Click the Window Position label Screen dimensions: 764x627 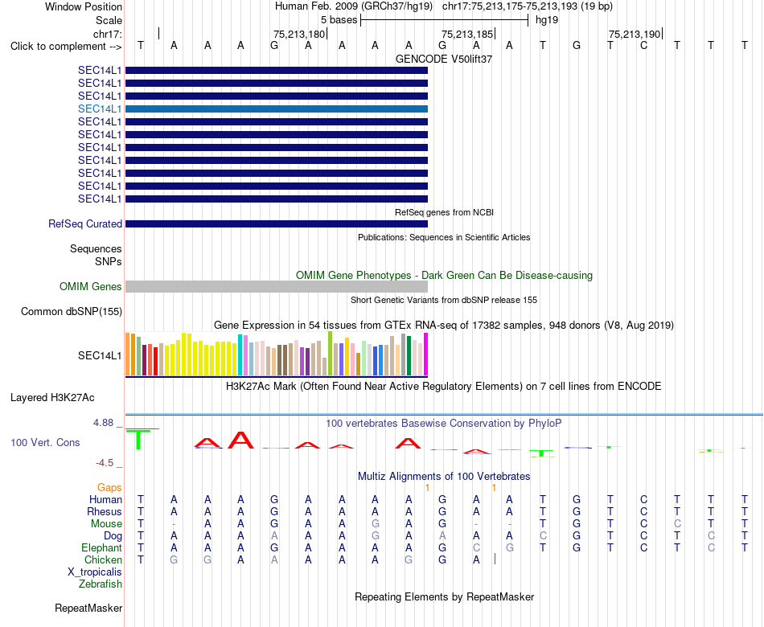pos(84,6)
